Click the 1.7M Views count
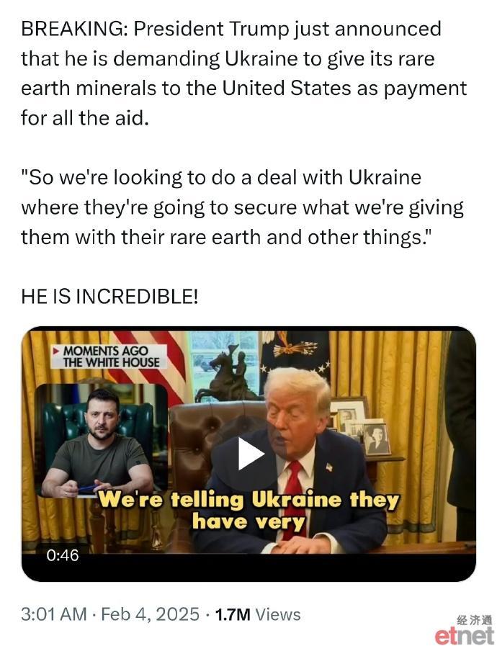 258,614
